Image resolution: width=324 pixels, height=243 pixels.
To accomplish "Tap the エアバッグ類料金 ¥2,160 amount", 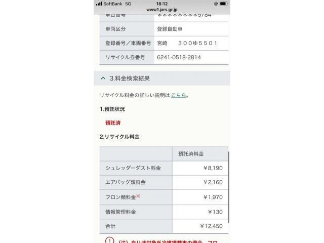I will click(x=213, y=182).
